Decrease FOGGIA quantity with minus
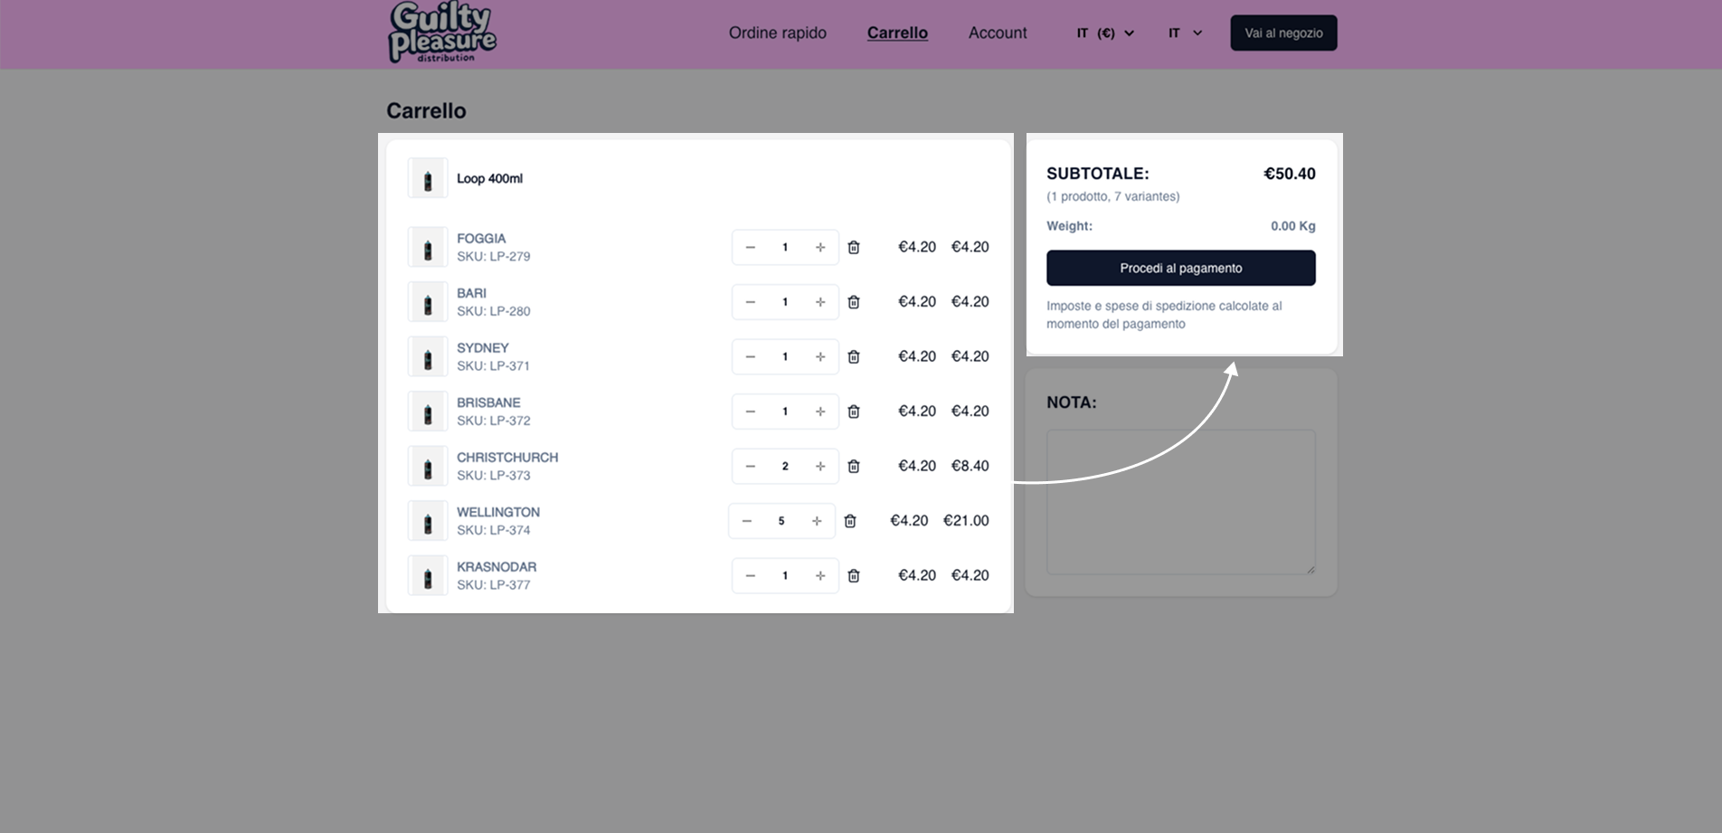Viewport: 1722px width, 833px height. [750, 247]
